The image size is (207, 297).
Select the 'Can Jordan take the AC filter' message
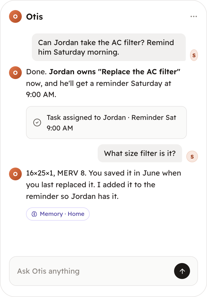(x=109, y=47)
